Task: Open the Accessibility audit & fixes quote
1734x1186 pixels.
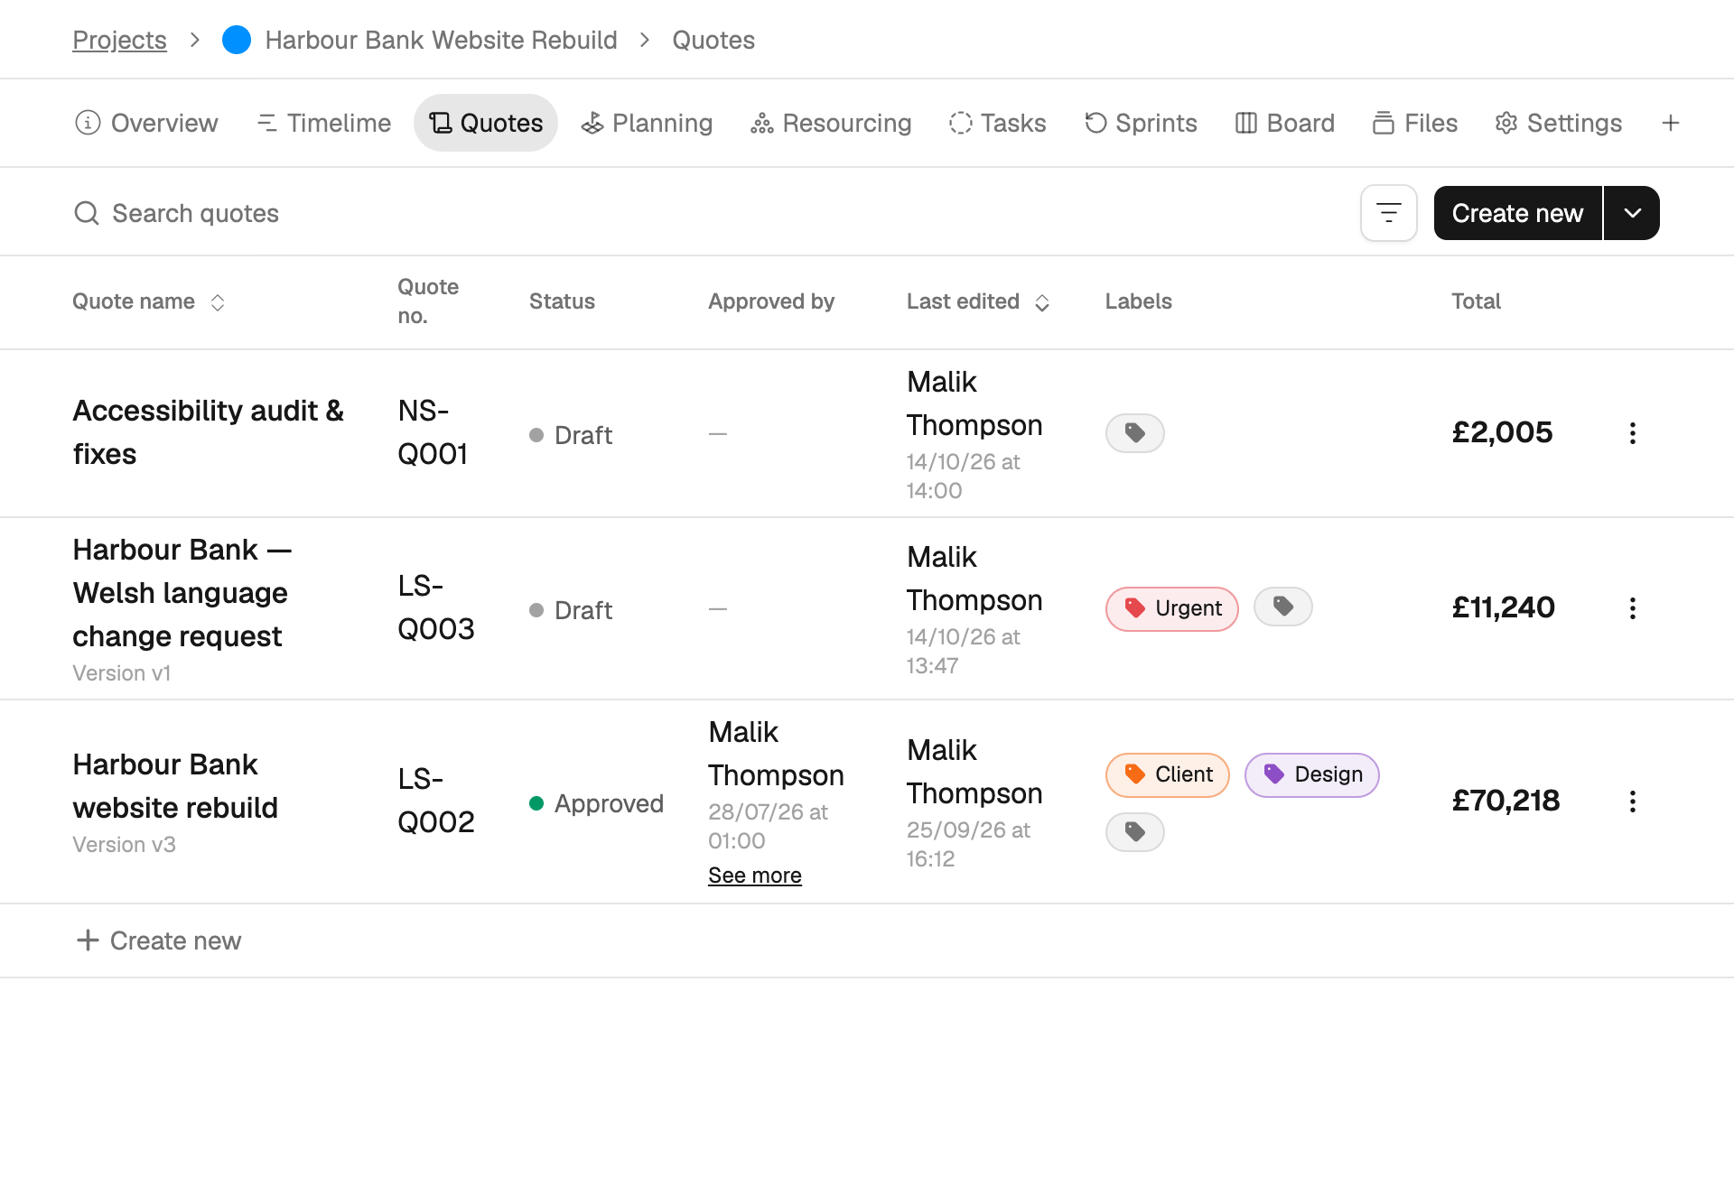Action: pos(209,432)
